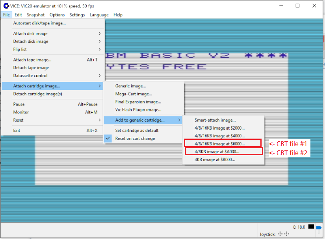Click the black drive LED indicator
This screenshot has width=325, height=239.
click(311, 227)
